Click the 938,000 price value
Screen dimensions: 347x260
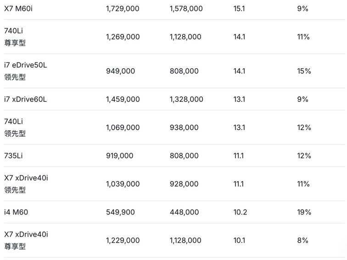[x=184, y=127]
